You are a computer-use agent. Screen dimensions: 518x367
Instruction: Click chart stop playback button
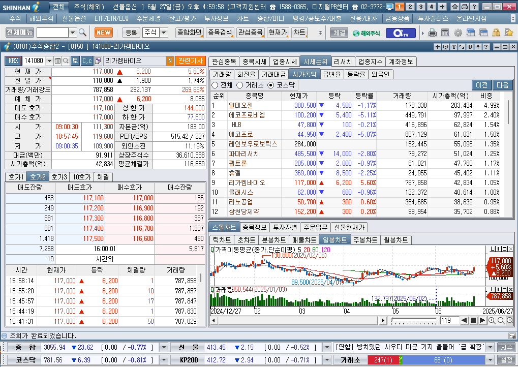(x=473, y=320)
